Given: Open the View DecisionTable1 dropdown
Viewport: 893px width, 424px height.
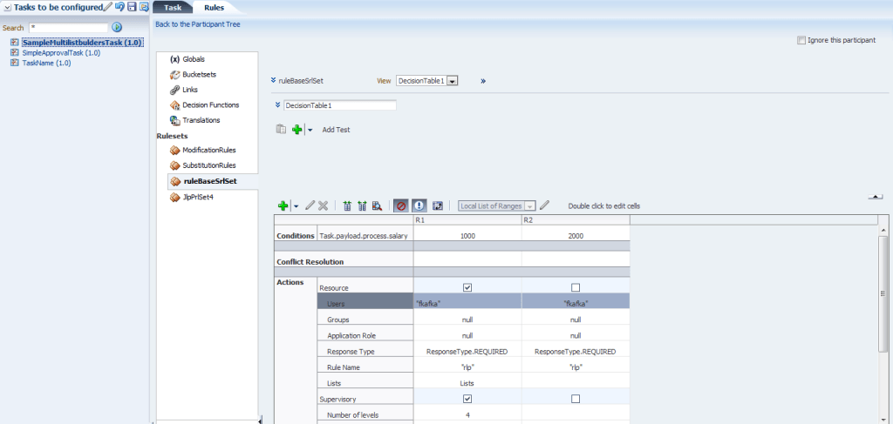Looking at the screenshot, I should (x=453, y=81).
